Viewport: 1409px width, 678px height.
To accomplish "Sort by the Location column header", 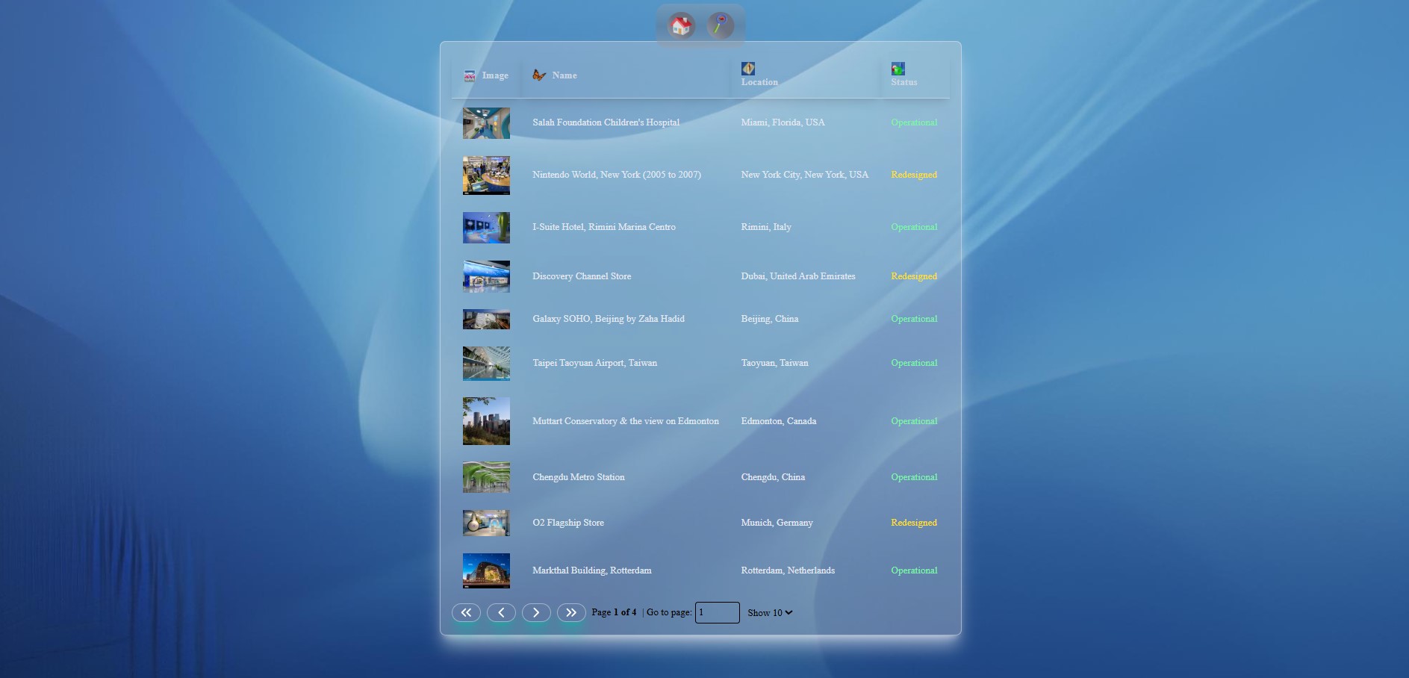I will (805, 75).
